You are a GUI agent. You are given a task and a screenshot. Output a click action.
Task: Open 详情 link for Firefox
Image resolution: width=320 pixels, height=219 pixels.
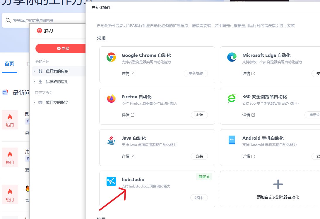[x=126, y=115]
